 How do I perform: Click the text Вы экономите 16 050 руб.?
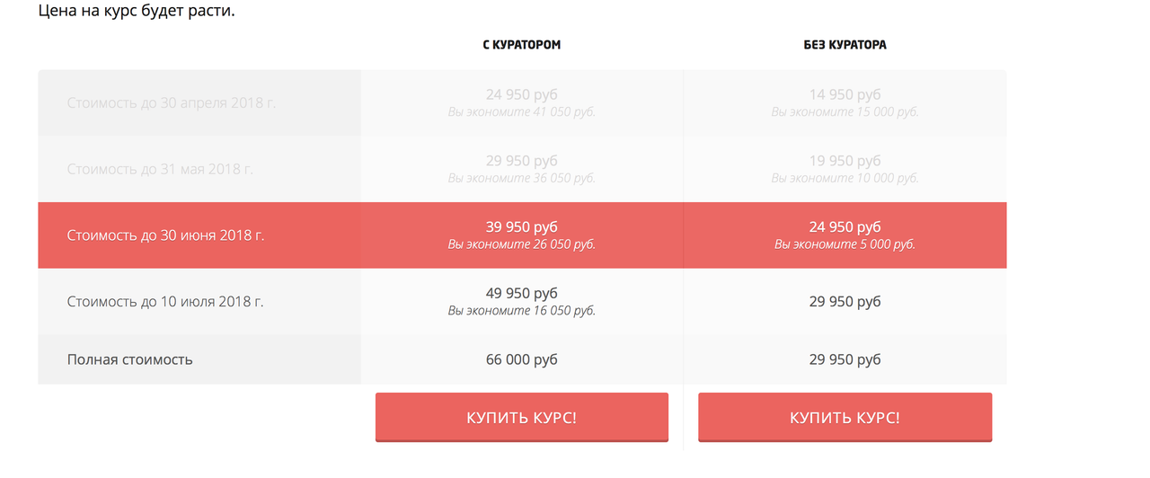tap(521, 311)
